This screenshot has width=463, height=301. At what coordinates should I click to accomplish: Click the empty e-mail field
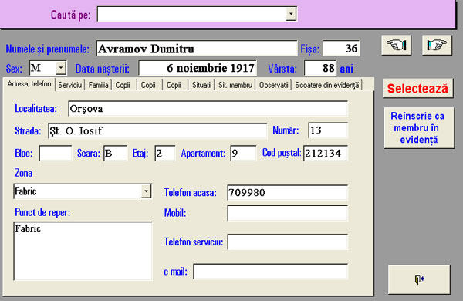271,272
